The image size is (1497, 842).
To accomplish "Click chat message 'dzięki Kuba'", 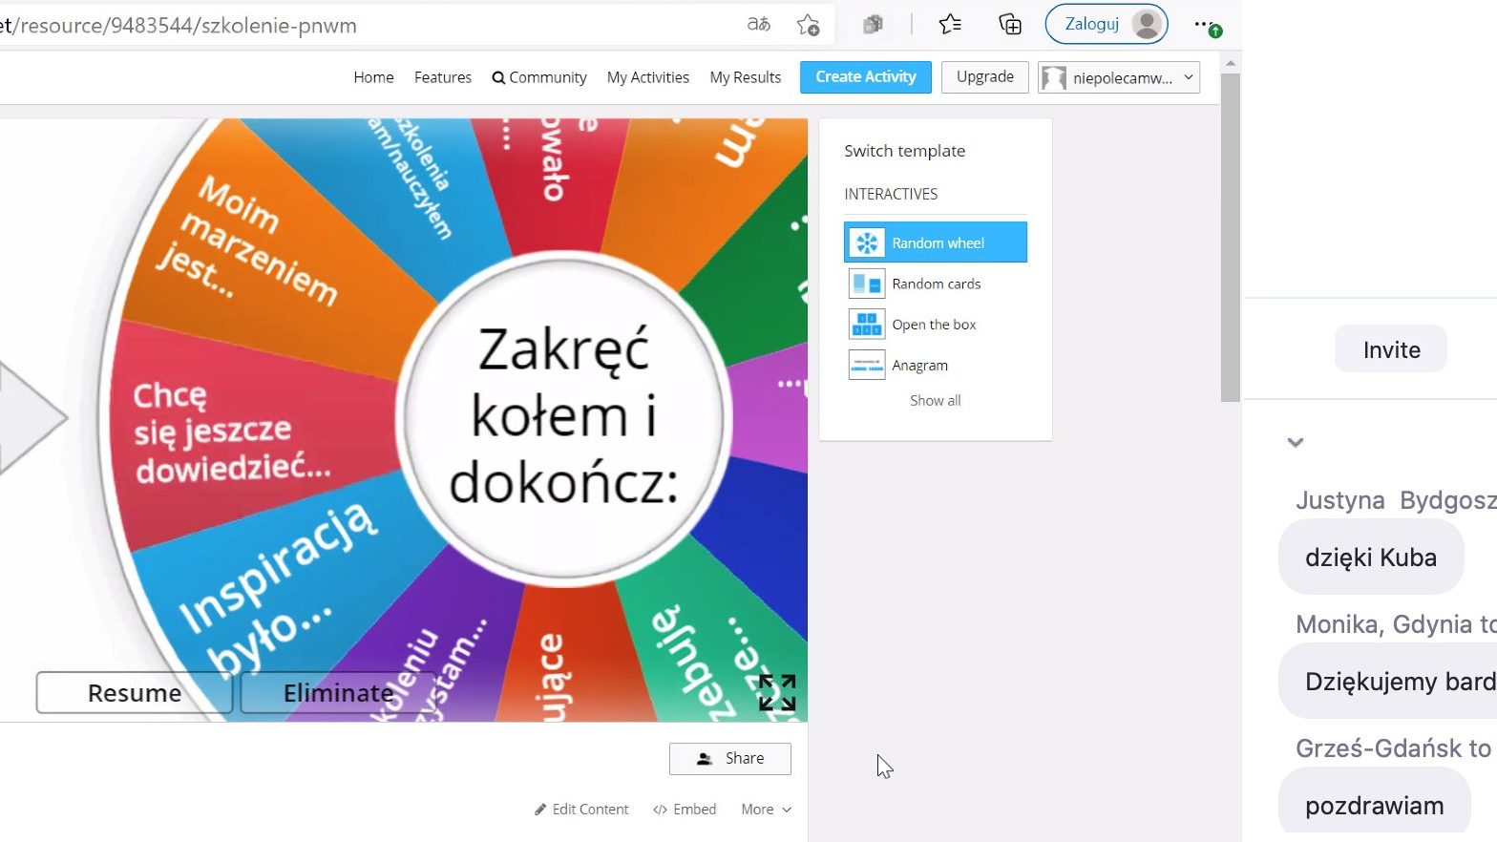I will (1371, 558).
